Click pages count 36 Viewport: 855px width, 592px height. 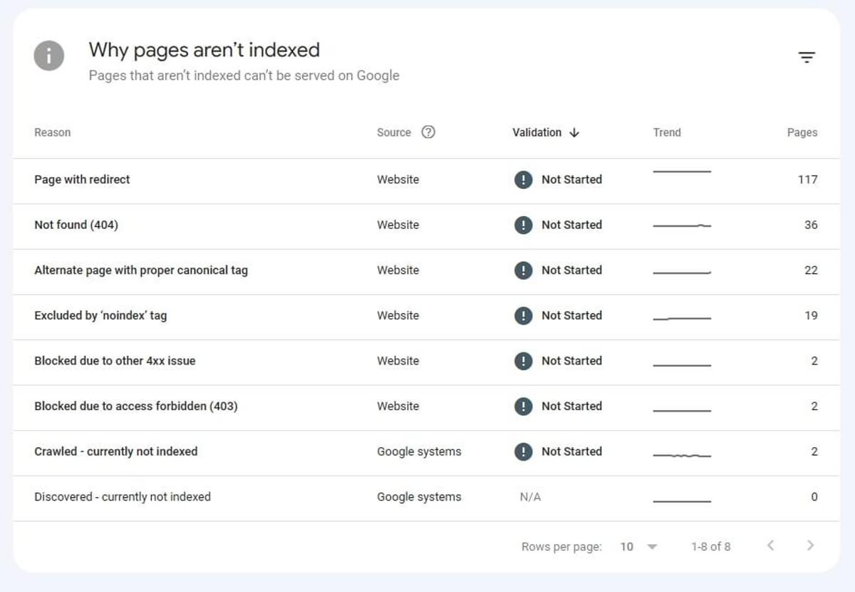(811, 225)
